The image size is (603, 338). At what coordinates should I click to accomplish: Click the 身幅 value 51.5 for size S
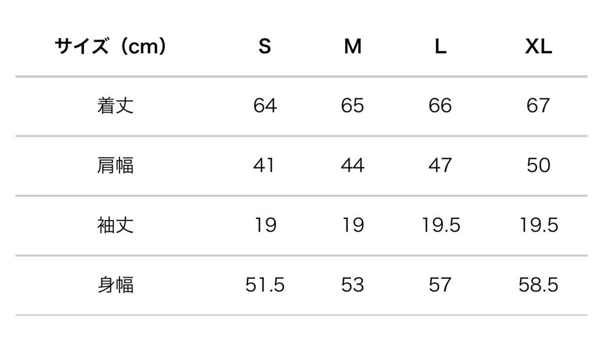tap(265, 285)
